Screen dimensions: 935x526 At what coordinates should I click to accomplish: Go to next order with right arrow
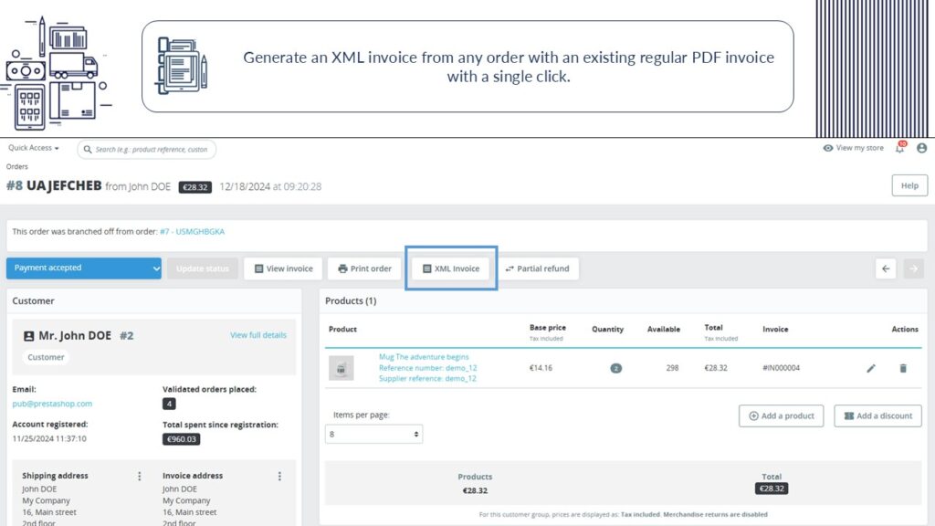point(913,268)
